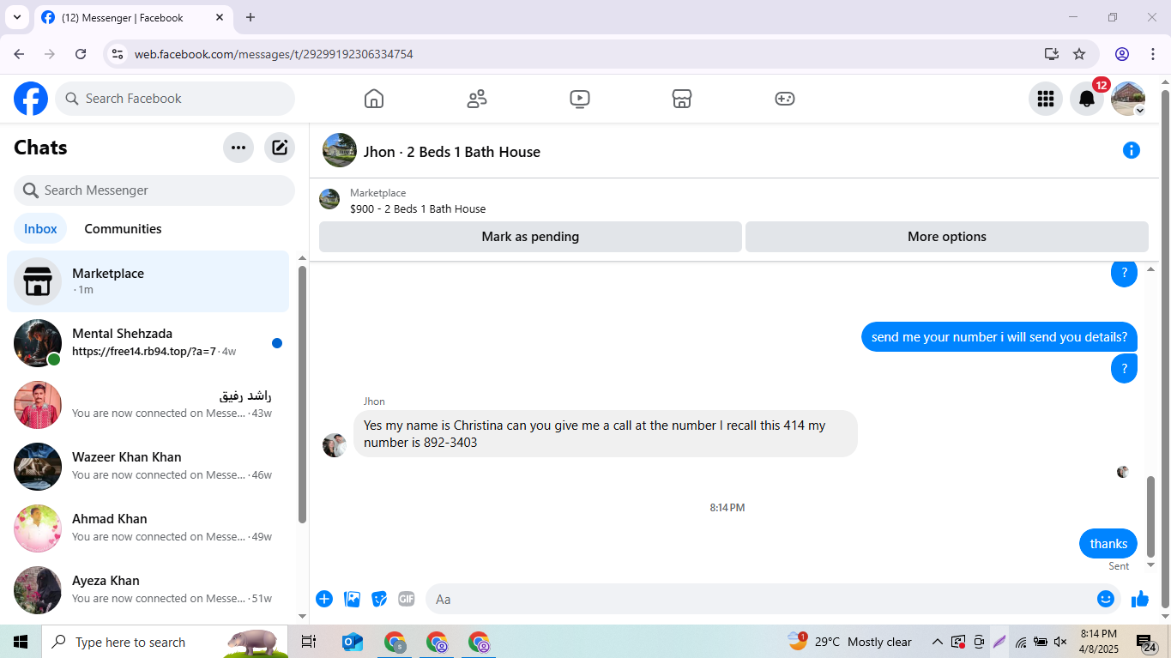Choose a sticker icon in composer
Screen dimensions: 1171x658
[x=379, y=599]
